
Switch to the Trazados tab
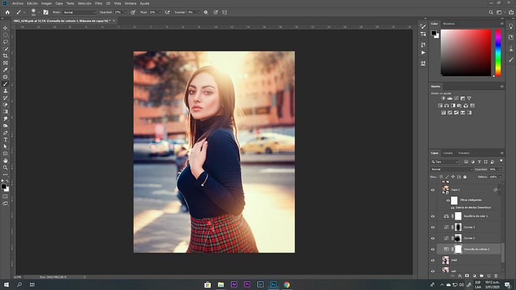464,153
